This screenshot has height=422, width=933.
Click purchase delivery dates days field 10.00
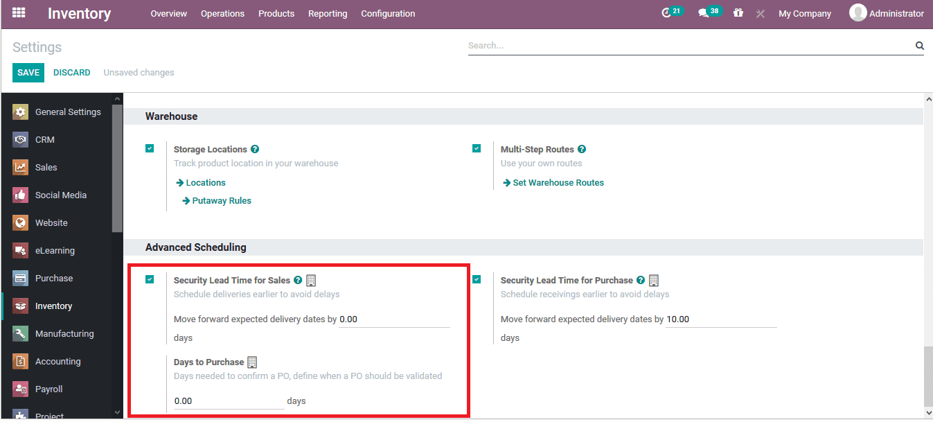click(721, 319)
